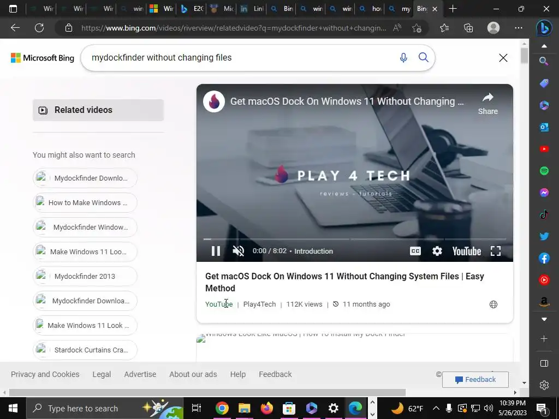559x419 pixels.
Task: Enter fullscreen video mode
Action: pyautogui.click(x=496, y=251)
